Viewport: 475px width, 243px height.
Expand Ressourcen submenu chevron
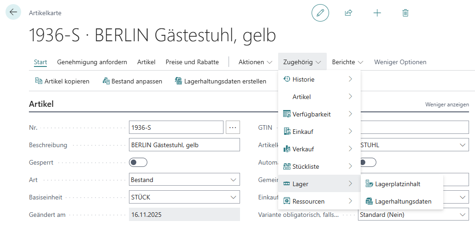(351, 201)
